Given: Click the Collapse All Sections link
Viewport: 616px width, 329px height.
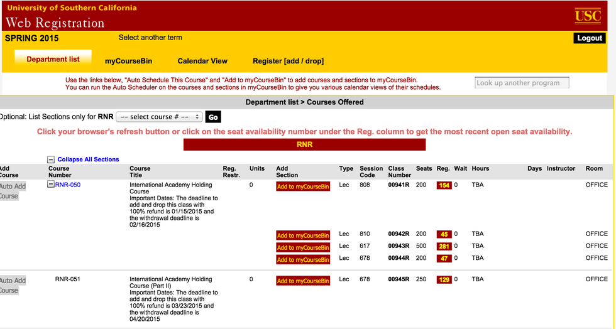Looking at the screenshot, I should tap(88, 159).
